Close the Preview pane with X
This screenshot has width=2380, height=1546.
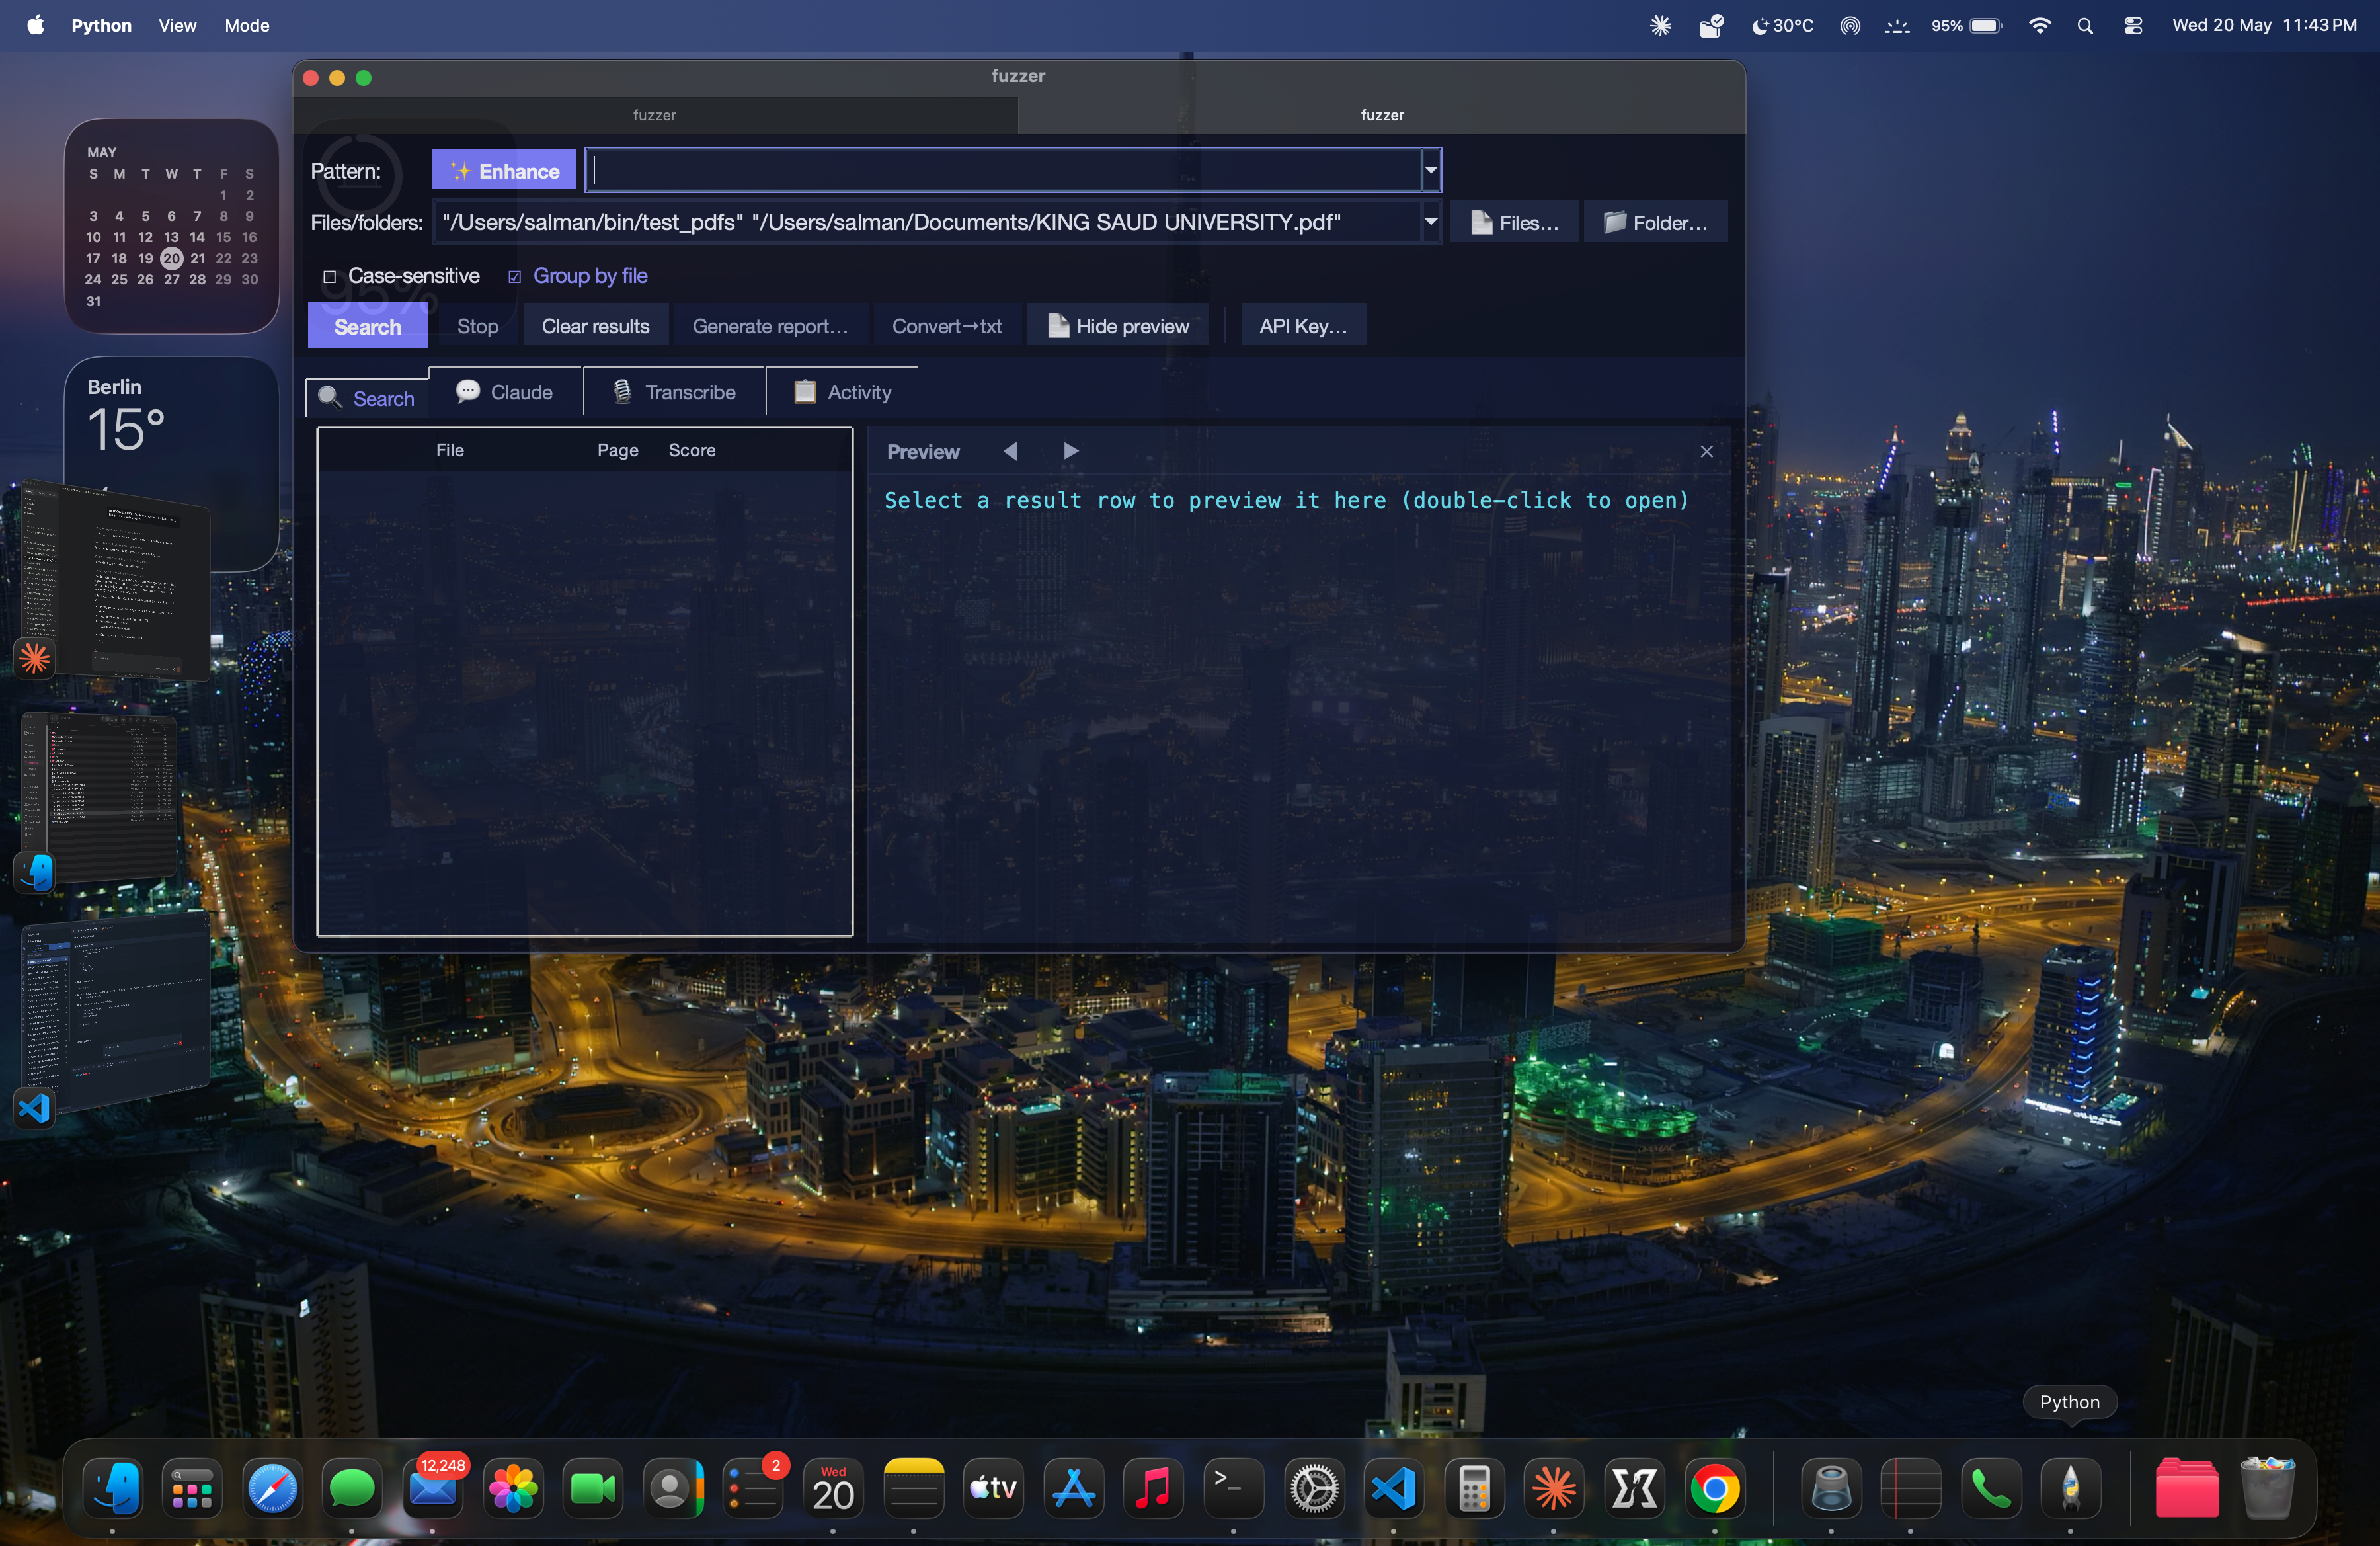1707,451
